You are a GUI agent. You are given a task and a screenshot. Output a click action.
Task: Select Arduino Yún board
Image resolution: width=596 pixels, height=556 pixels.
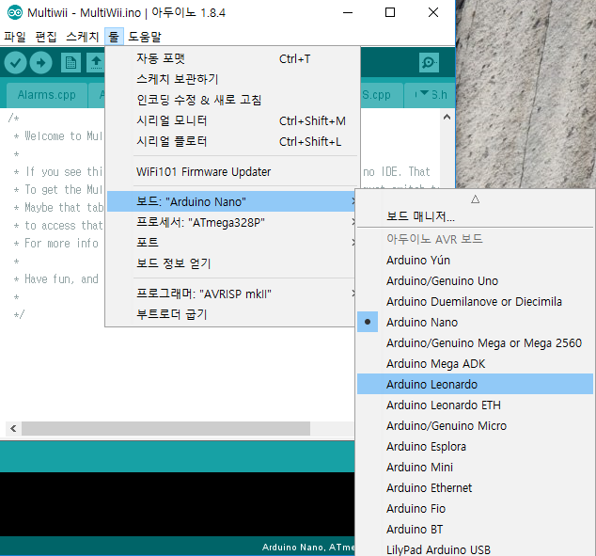475,261
